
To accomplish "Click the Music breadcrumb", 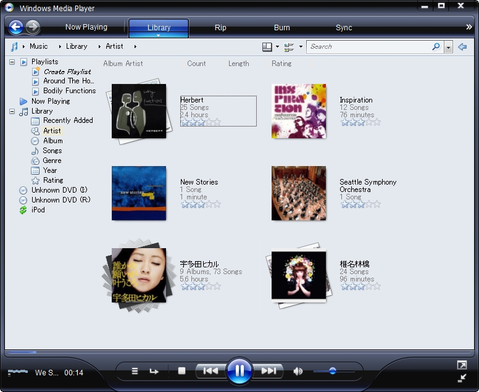I will (x=38, y=46).
